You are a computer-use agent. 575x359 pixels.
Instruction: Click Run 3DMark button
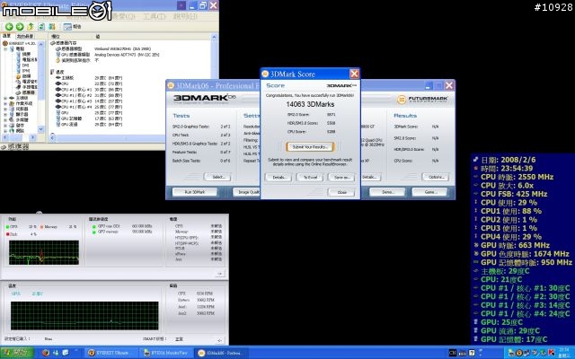pos(195,192)
